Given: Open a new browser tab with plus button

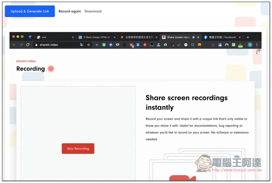Looking at the screenshot, I should point(248,37).
